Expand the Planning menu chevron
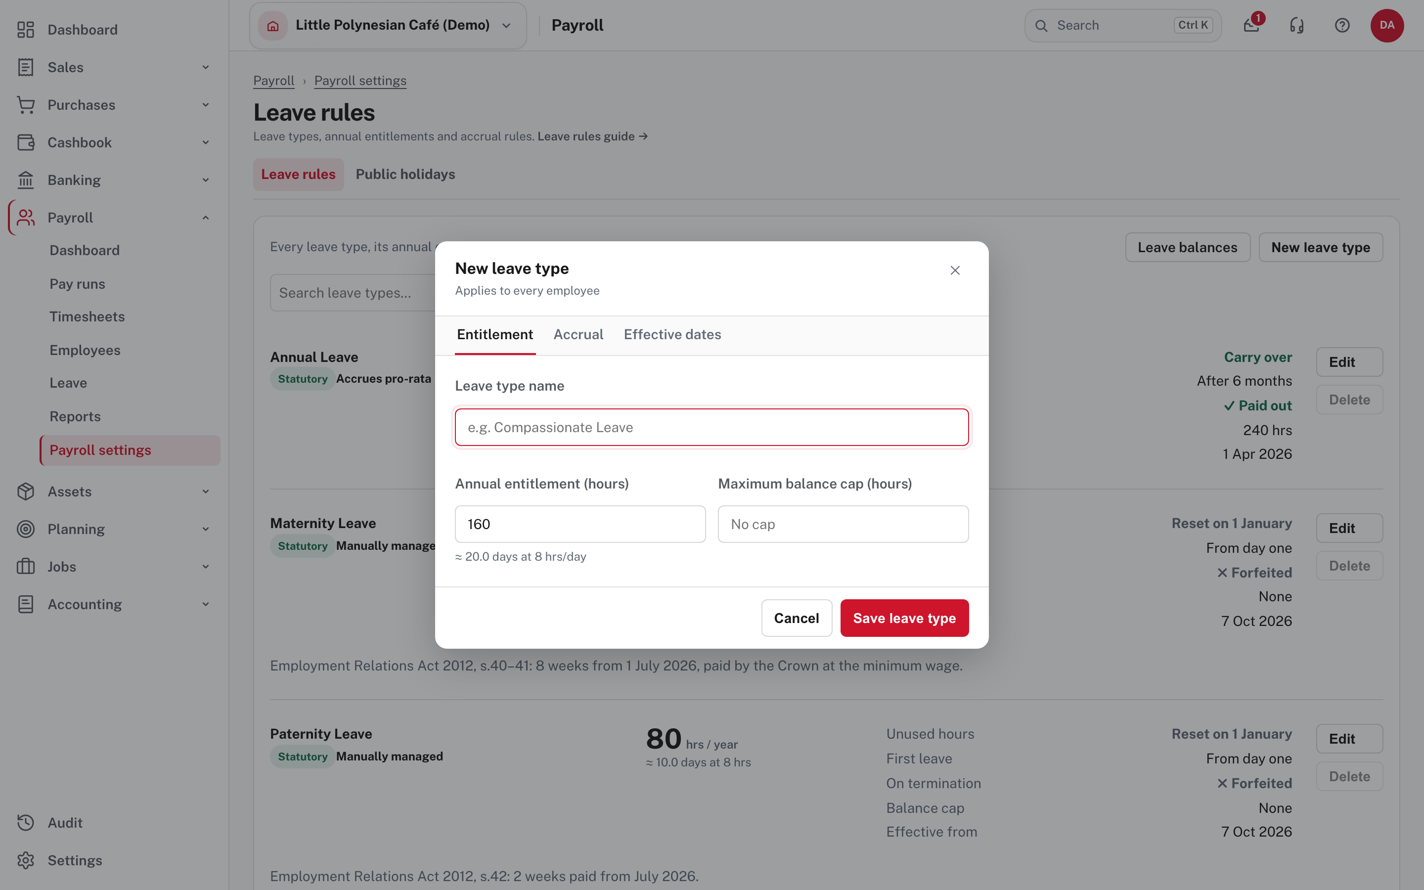 click(x=205, y=529)
